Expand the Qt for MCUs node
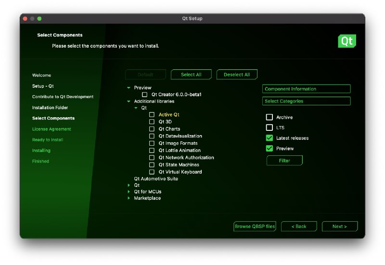The height and width of the screenshot is (265, 385). tap(128, 191)
